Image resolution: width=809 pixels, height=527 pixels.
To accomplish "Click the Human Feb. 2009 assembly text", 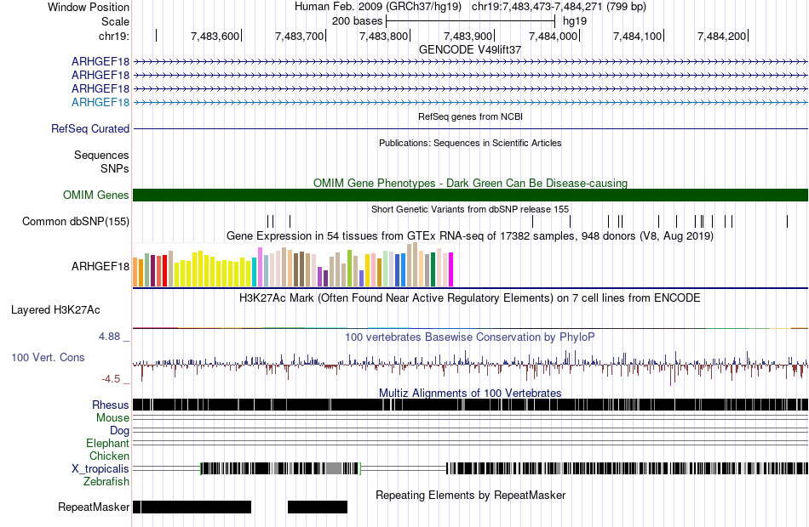I will (x=377, y=7).
